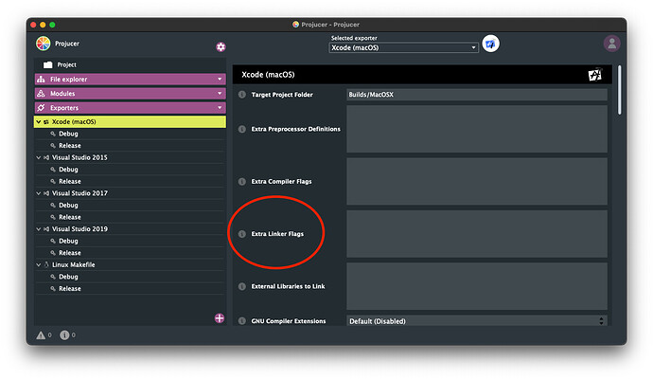Click Extra Compiler Flags text area
The width and height of the screenshot is (653, 379).
[x=477, y=181]
